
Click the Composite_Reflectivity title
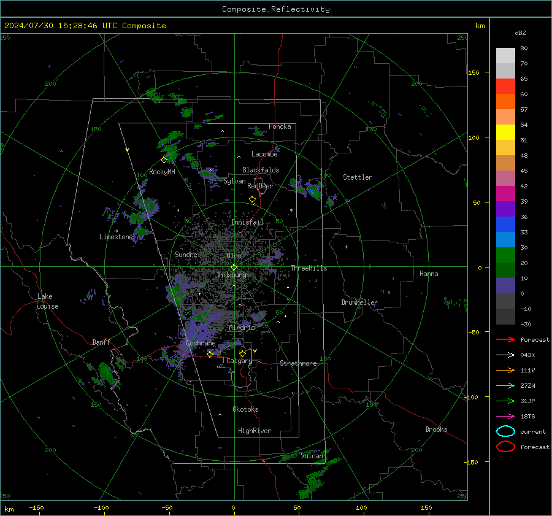[x=276, y=9]
